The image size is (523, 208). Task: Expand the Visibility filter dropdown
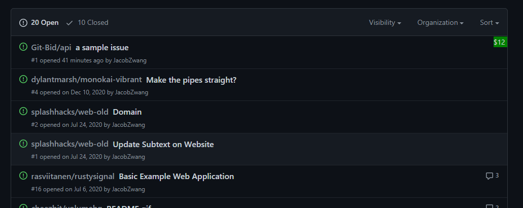point(385,23)
